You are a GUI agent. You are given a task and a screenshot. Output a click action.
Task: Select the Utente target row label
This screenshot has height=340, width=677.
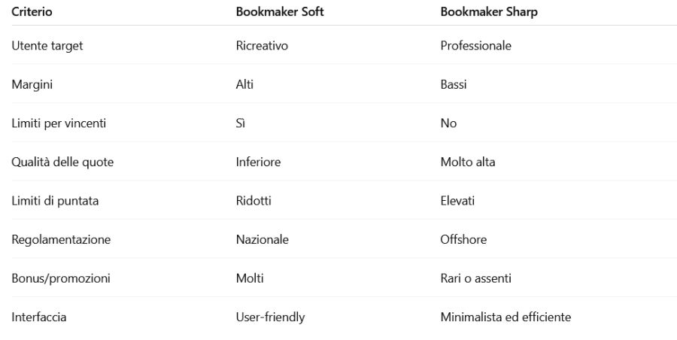(47, 46)
